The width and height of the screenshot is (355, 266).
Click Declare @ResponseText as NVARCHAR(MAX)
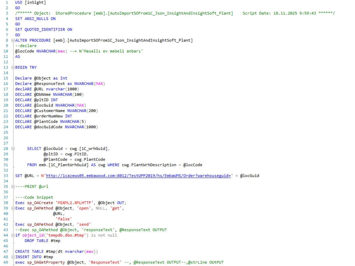pos(60,83)
